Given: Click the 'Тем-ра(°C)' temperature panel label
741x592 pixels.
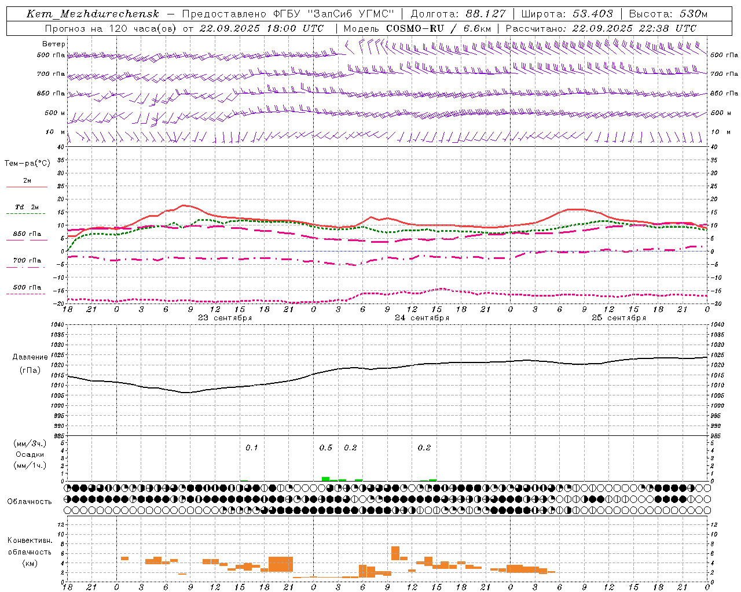Looking at the screenshot, I should [27, 164].
